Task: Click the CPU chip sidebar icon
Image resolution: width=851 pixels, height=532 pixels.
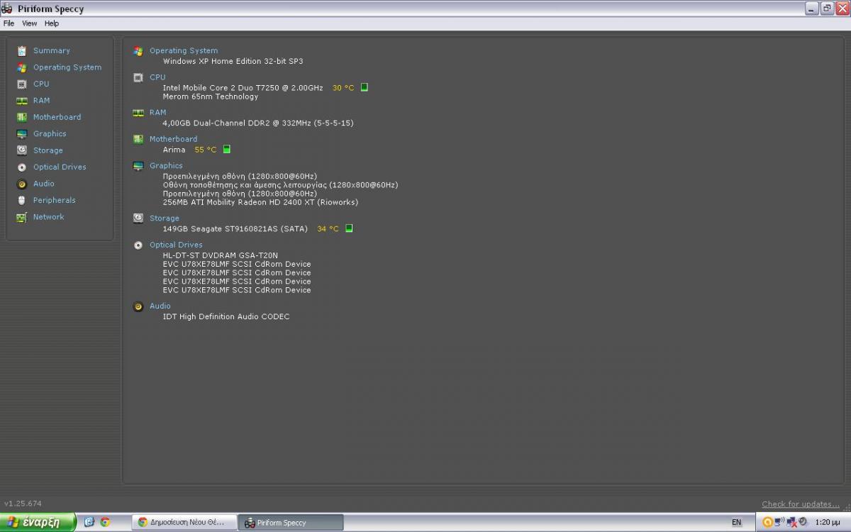Action: coord(22,84)
